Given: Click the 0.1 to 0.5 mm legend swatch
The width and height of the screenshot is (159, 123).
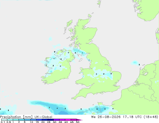Looking at the screenshot, I should [x=4, y=120].
